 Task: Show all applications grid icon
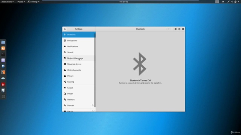point(3,96)
